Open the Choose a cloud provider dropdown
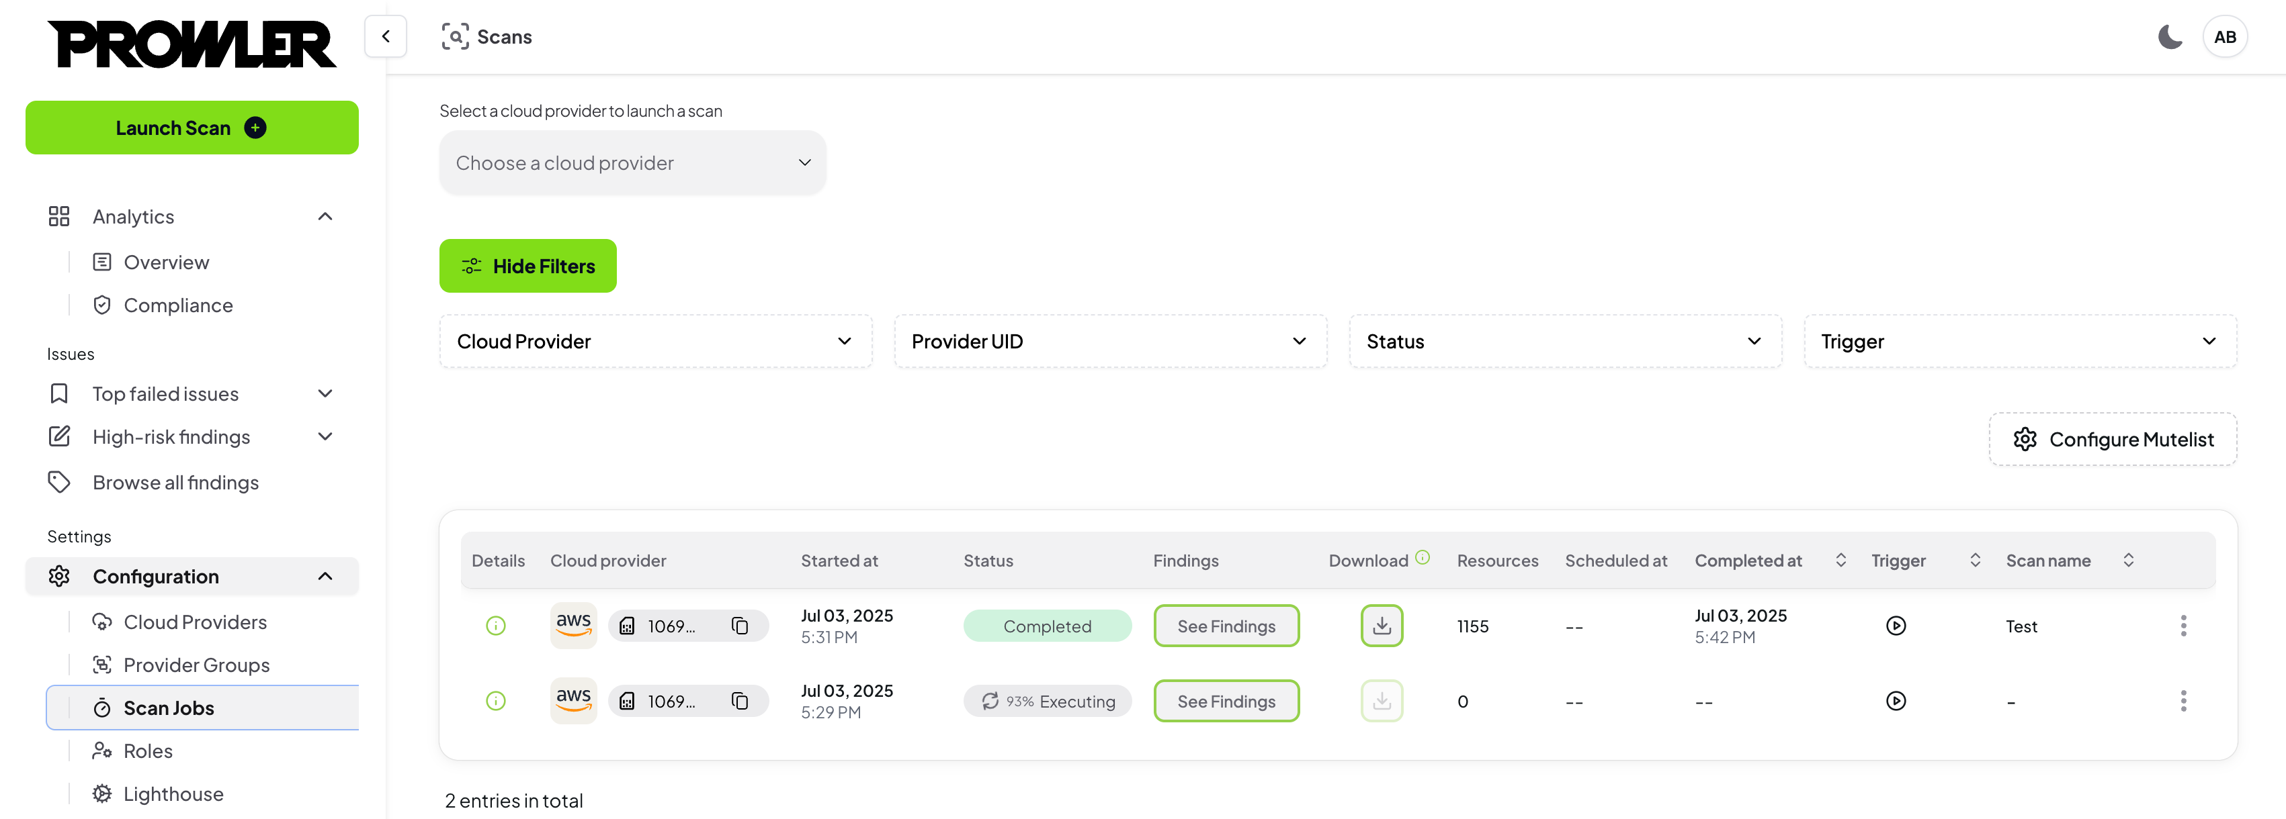 pyautogui.click(x=632, y=163)
